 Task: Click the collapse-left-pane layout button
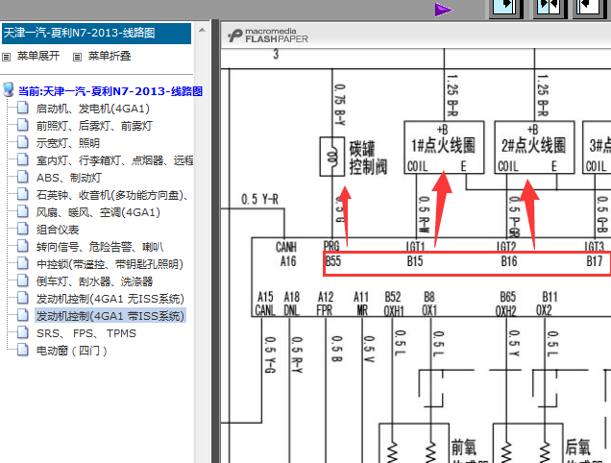(x=588, y=7)
